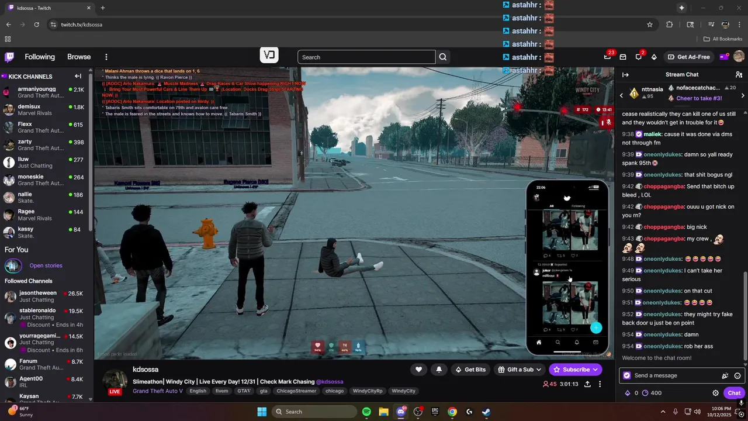
Task: Open Spotify from the taskbar
Action: 366,412
